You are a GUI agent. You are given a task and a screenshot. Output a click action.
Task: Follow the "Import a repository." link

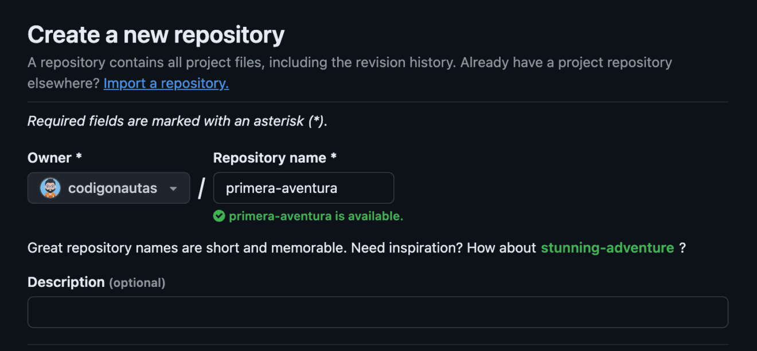[166, 84]
